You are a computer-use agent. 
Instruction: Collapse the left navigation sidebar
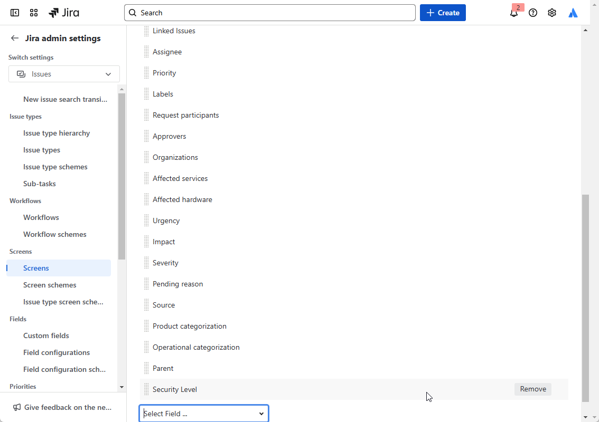click(x=14, y=12)
